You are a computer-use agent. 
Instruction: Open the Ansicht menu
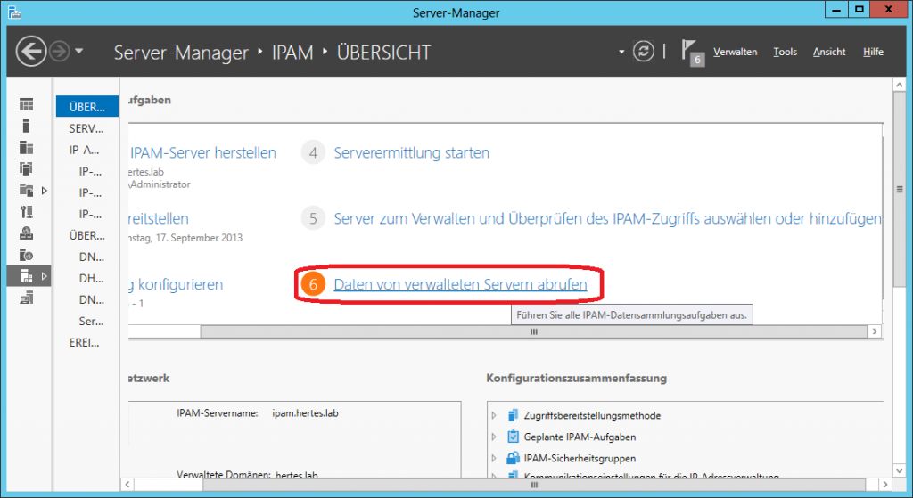(829, 52)
